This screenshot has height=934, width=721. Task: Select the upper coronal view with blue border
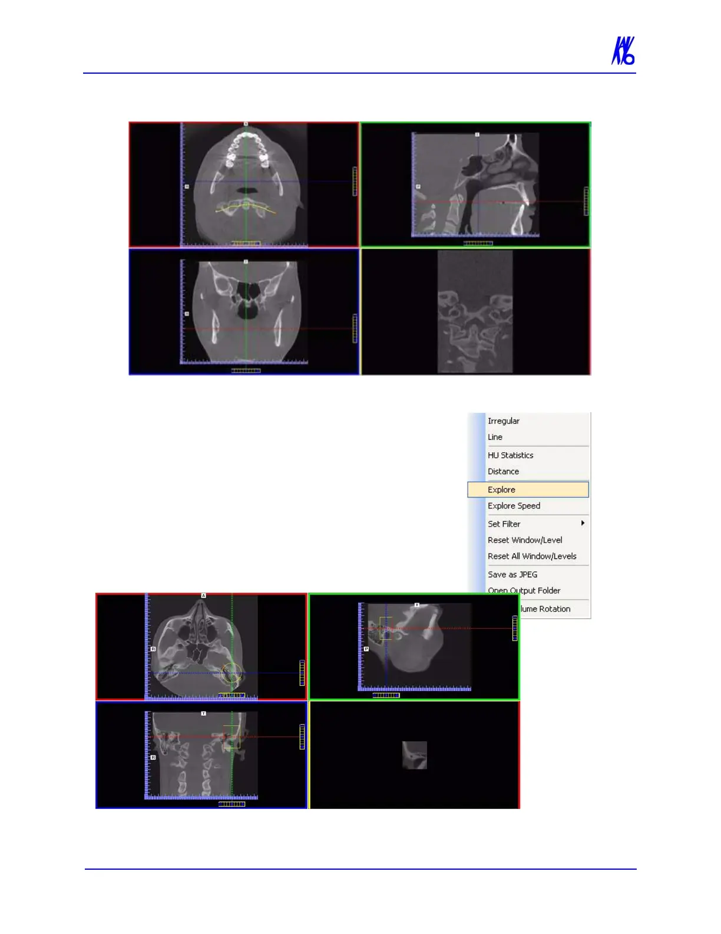pyautogui.click(x=244, y=311)
